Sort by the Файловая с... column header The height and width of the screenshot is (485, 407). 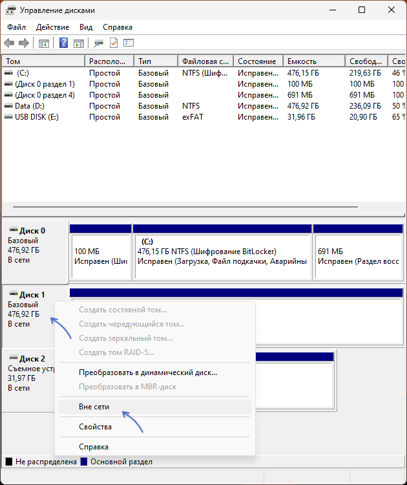tap(206, 61)
